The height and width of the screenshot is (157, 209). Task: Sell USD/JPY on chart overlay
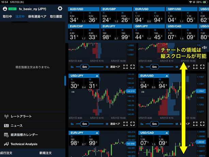(76, 83)
